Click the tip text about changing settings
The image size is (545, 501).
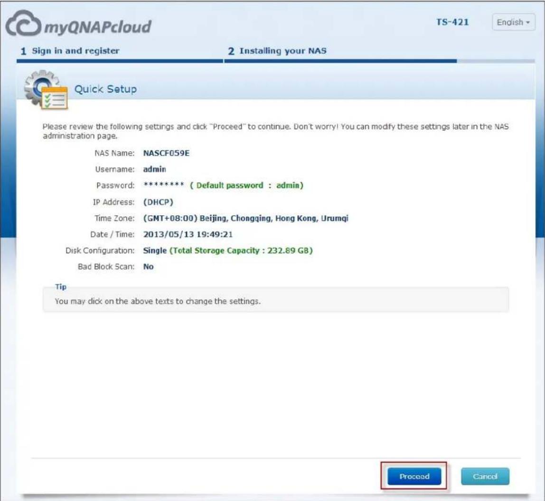[x=158, y=301]
